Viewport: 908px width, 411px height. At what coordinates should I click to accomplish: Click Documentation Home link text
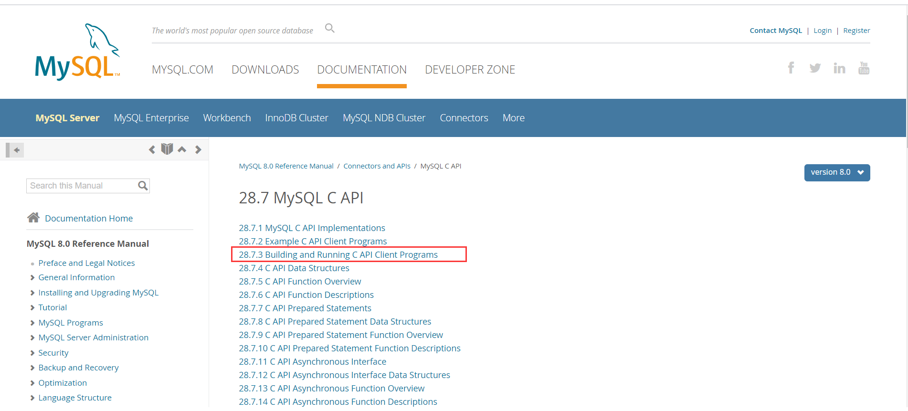(89, 219)
